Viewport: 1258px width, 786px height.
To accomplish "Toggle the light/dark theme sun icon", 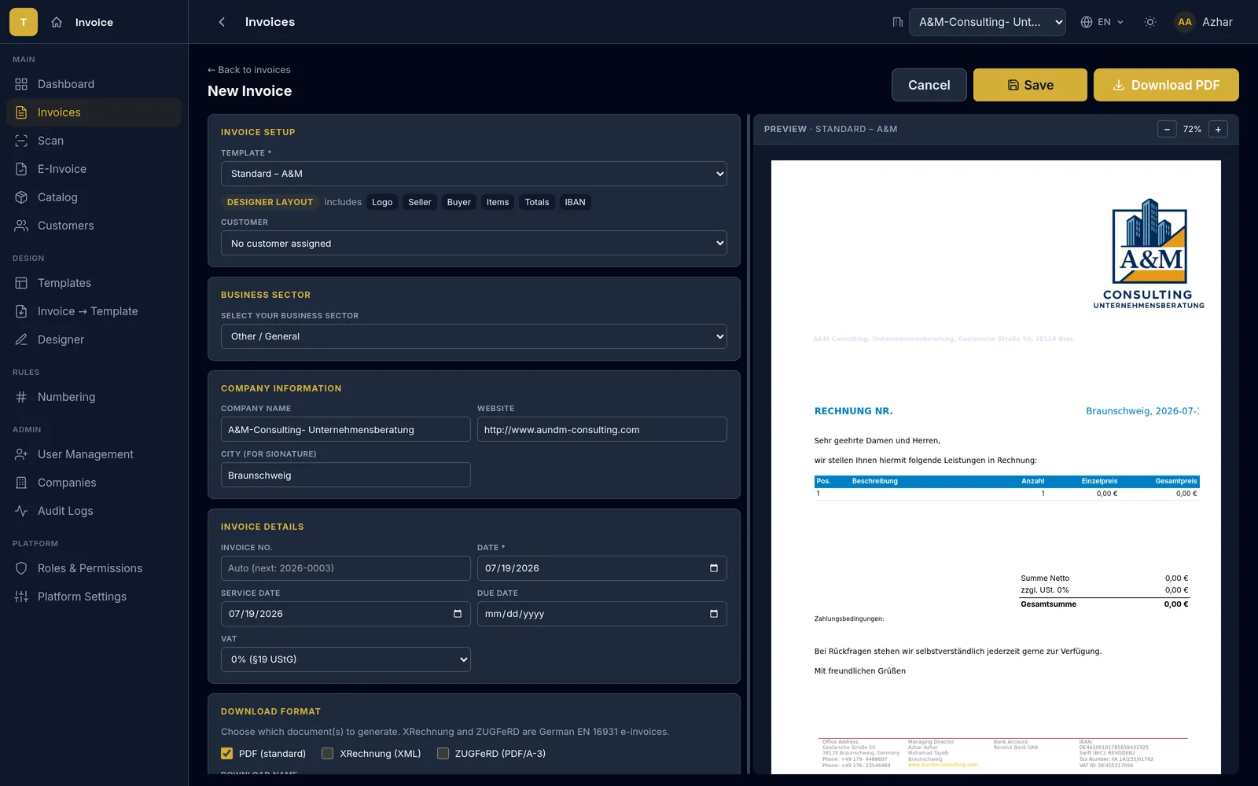I will coord(1150,22).
